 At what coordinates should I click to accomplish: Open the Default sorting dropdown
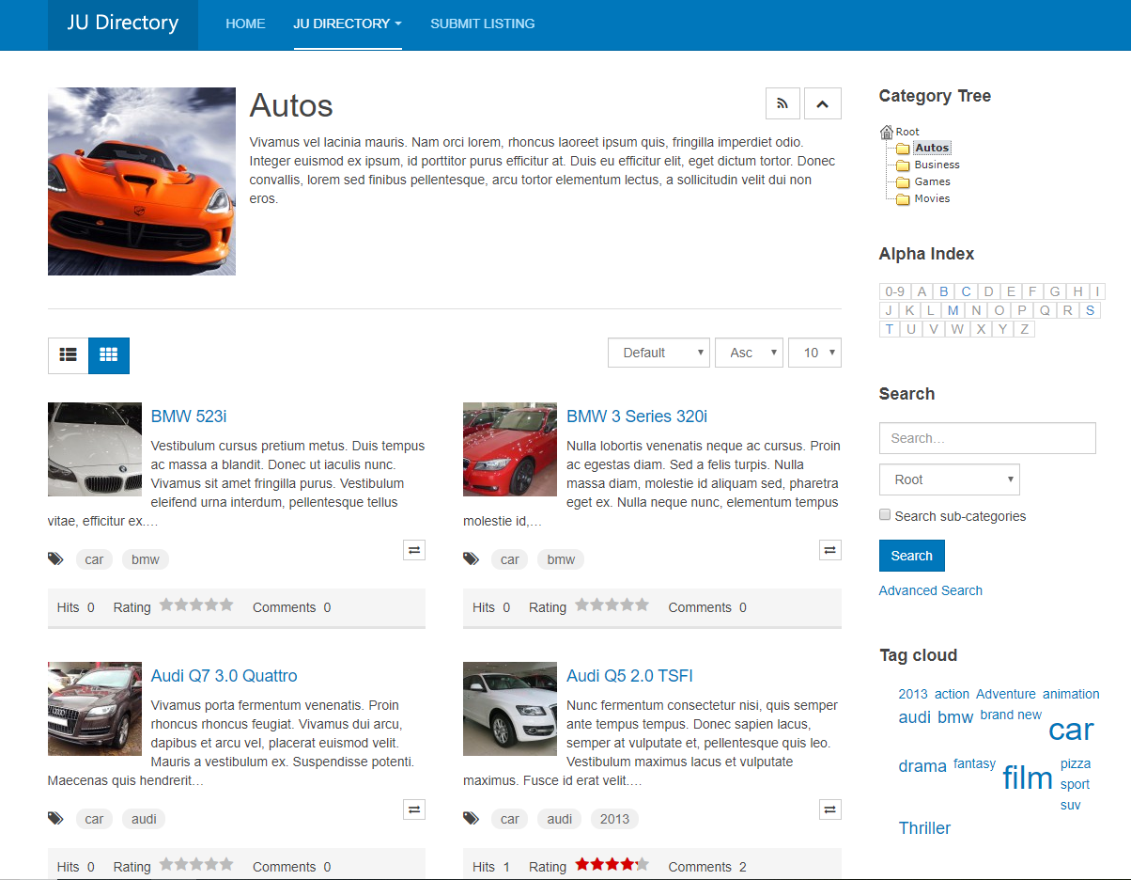(658, 353)
